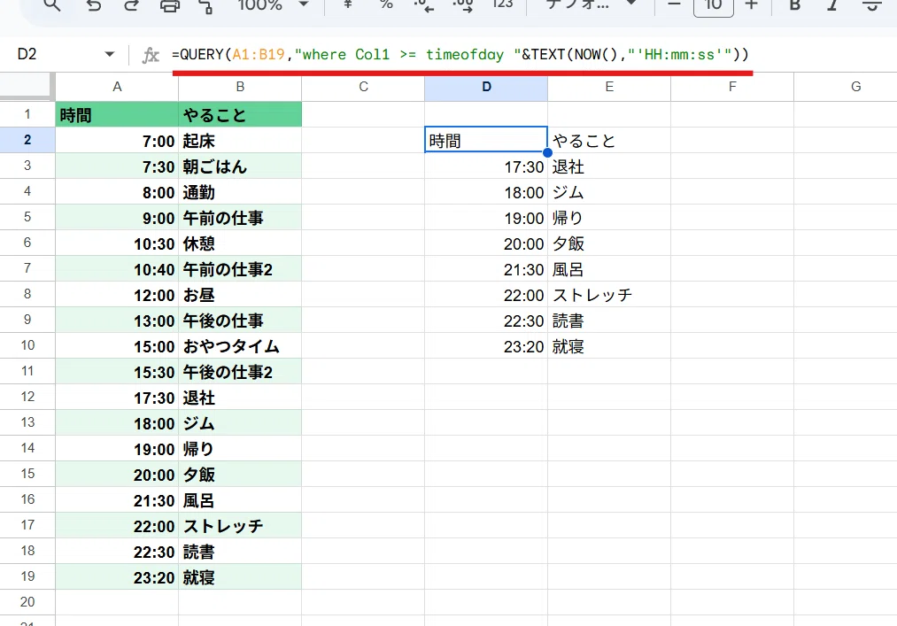
Task: Decrease decimal places
Action: click(x=424, y=4)
